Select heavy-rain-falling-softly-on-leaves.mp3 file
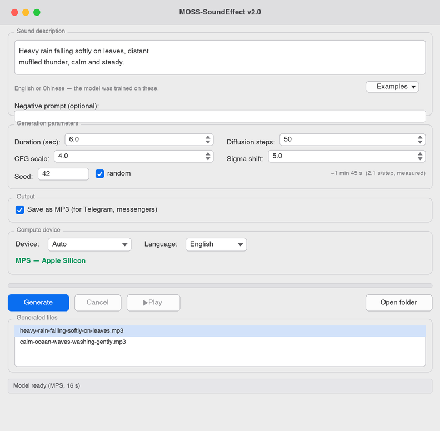The image size is (440, 431). click(x=220, y=331)
